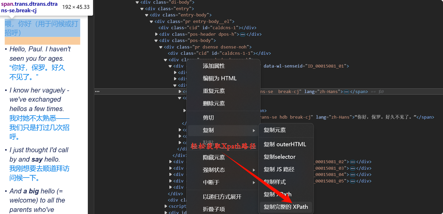Click the hdb break-cj span row with “你好，保罗。好久不见了。”
Viewport: 443px width, 214px height.
pos(347,117)
